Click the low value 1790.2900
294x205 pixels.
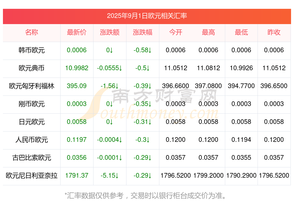[241, 176]
